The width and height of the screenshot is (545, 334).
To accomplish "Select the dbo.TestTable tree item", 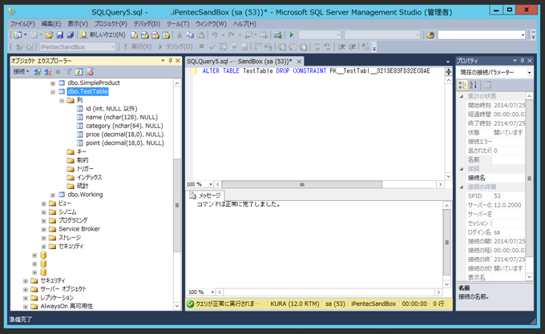I will coord(87,91).
